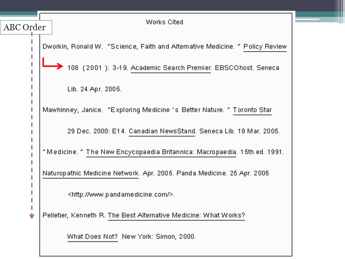Click the date "24 Apr. 2005."
345x259 pixels.
click(101, 89)
